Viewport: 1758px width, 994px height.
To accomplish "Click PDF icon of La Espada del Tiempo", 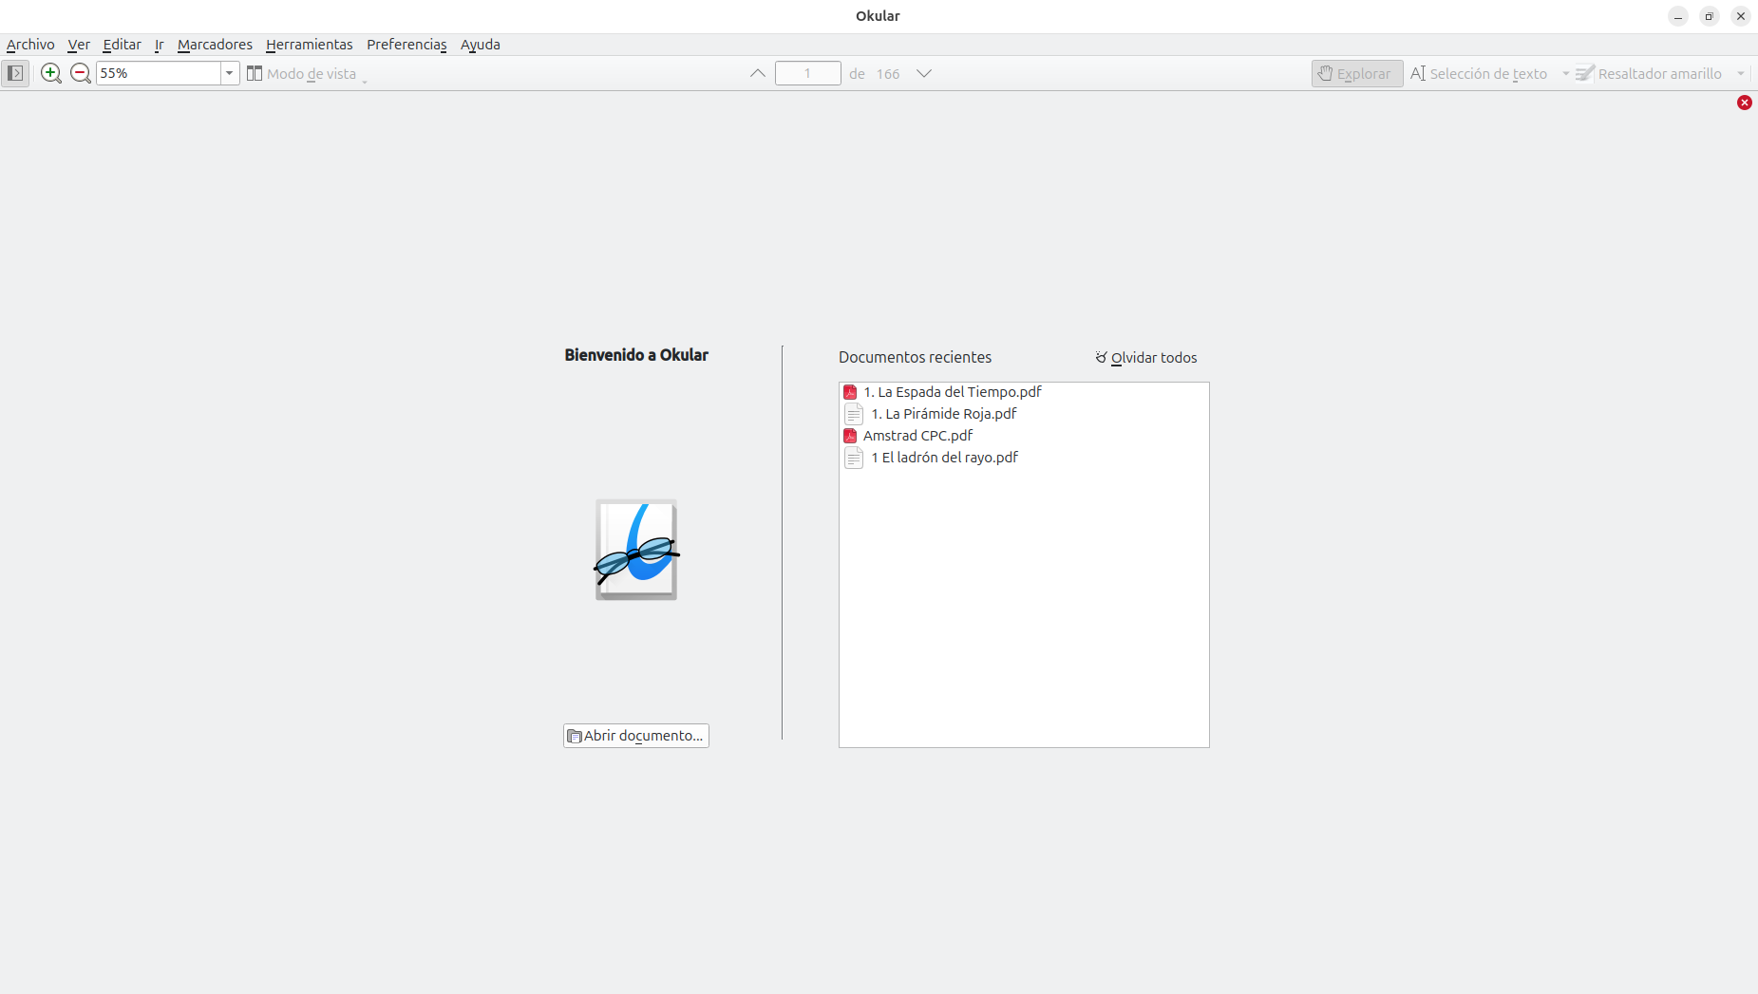I will click(x=850, y=392).
